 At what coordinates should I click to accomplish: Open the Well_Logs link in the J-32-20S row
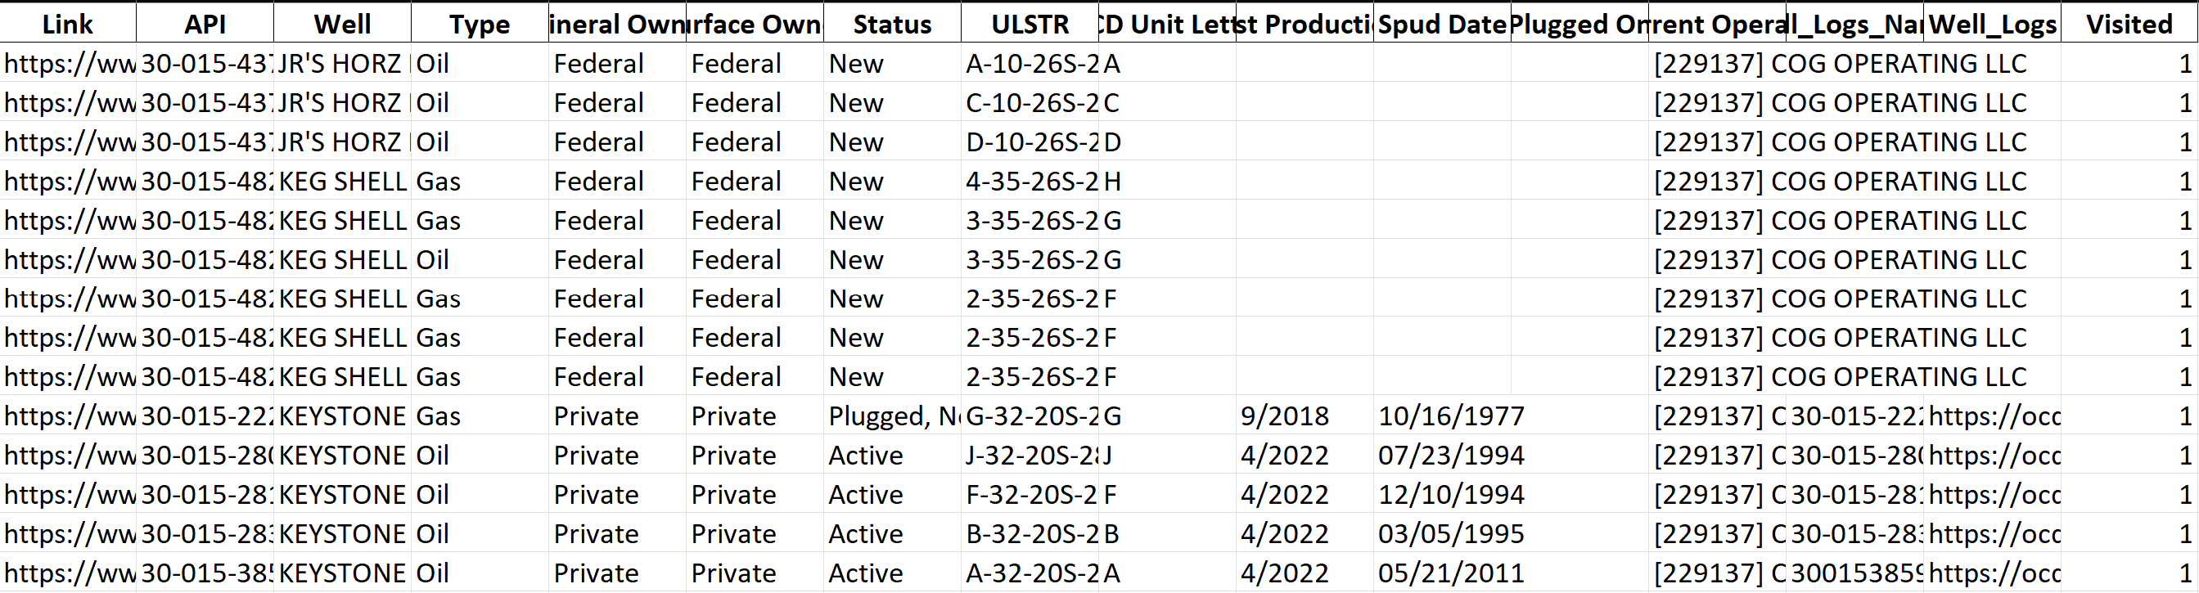coord(1993,456)
